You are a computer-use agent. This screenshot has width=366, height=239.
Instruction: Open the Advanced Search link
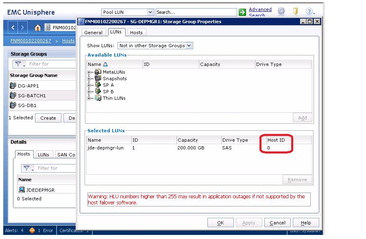click(260, 12)
